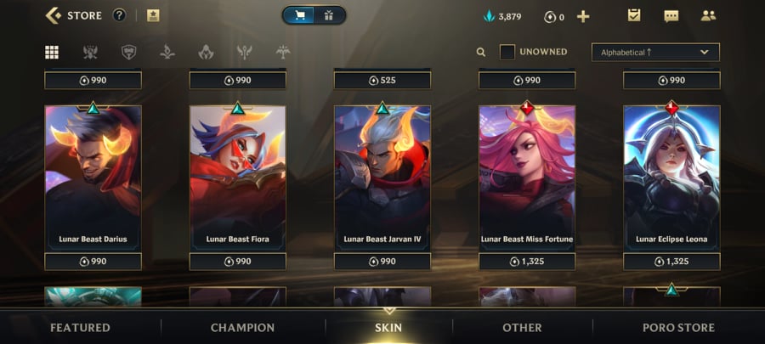Expand the chevron above the Skin tab
This screenshot has height=344, width=765.
pos(389,310)
